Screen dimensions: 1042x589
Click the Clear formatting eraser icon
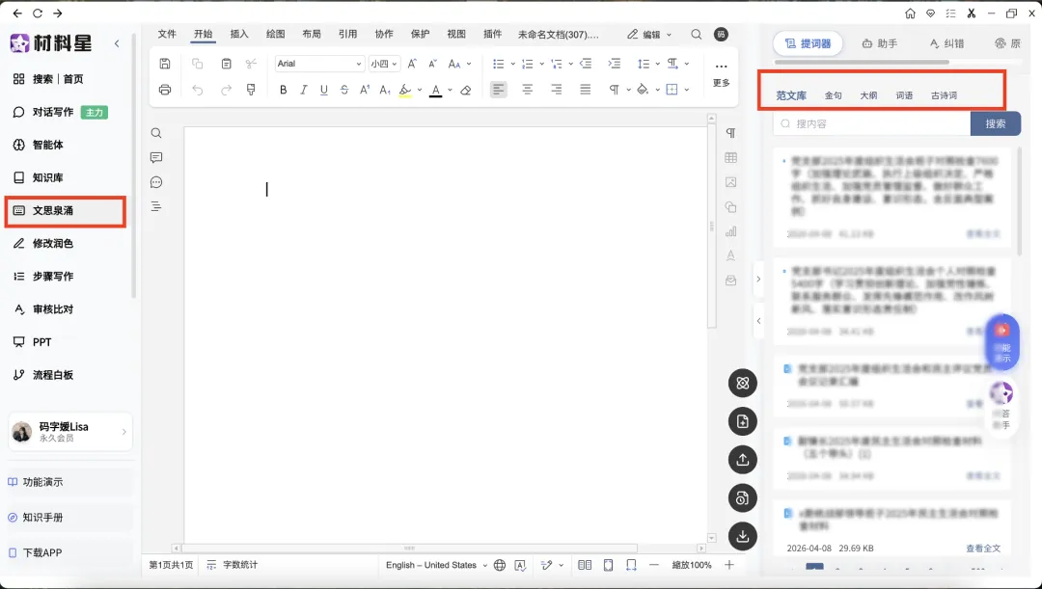(x=466, y=90)
